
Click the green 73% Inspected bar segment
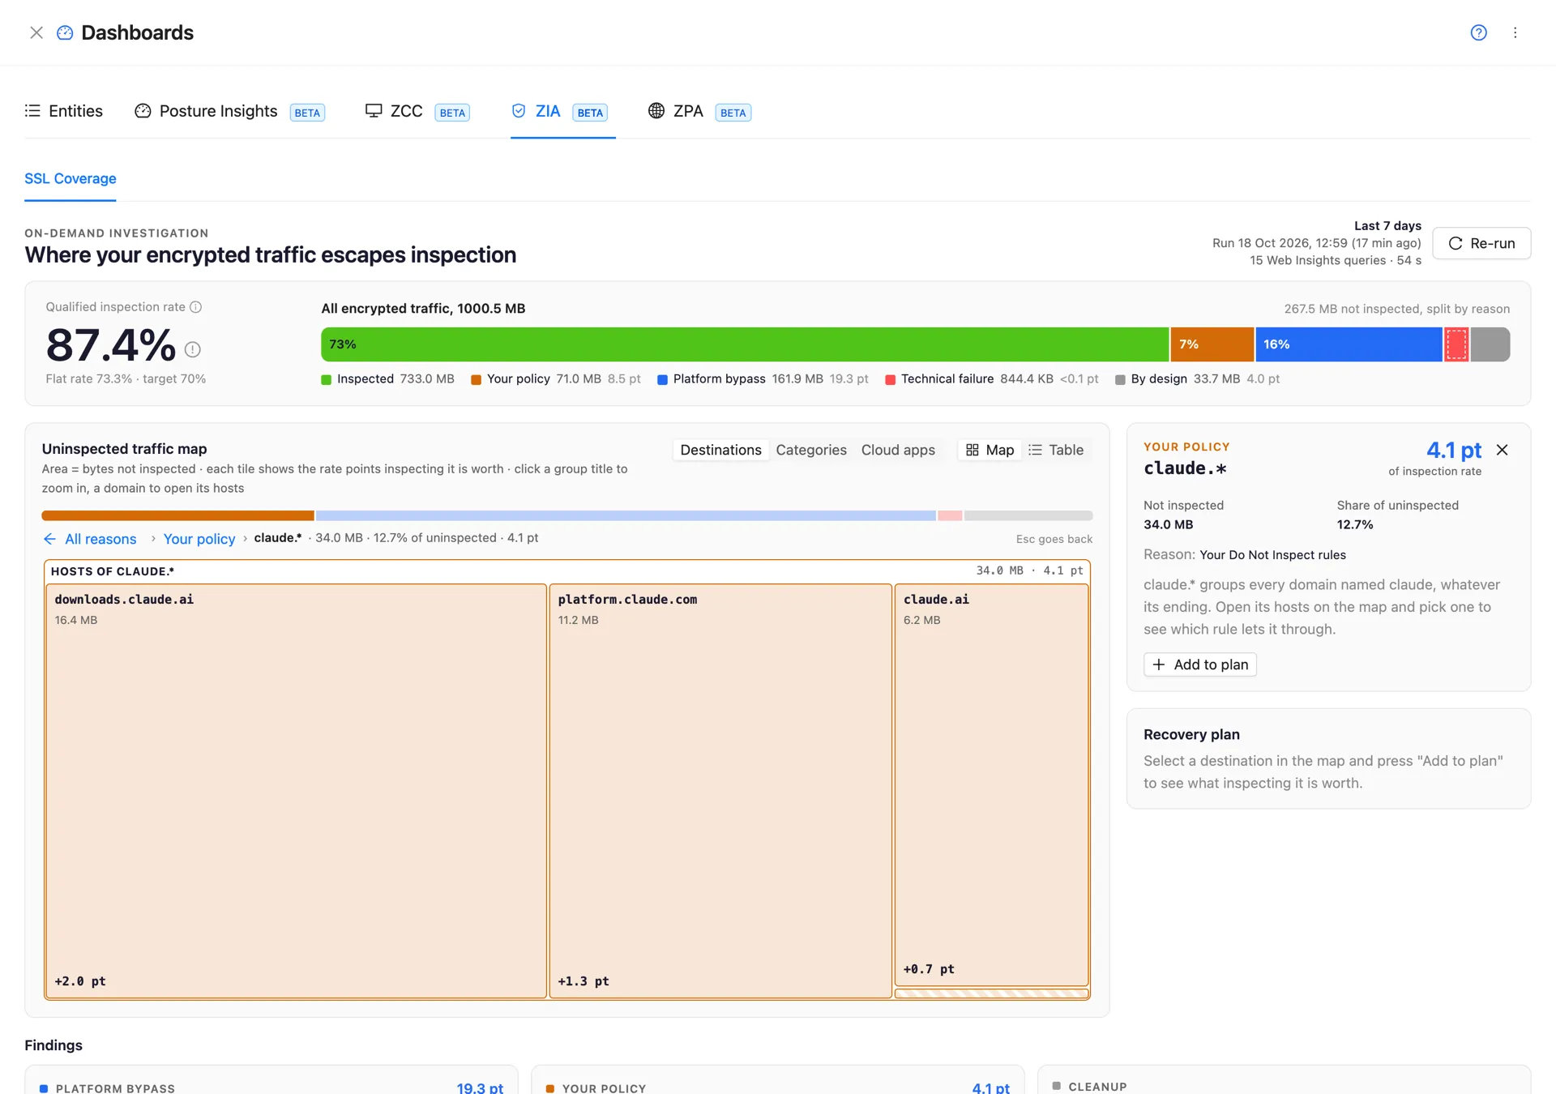point(745,344)
